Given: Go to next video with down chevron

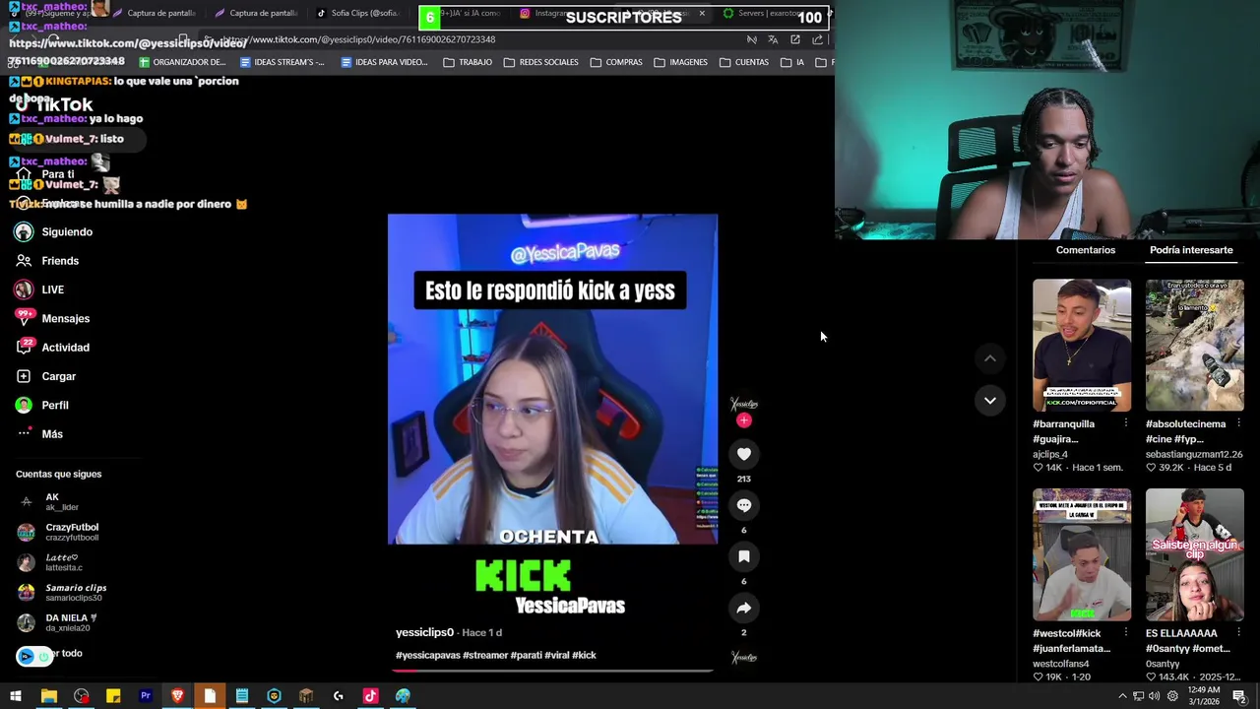Looking at the screenshot, I should tap(990, 400).
